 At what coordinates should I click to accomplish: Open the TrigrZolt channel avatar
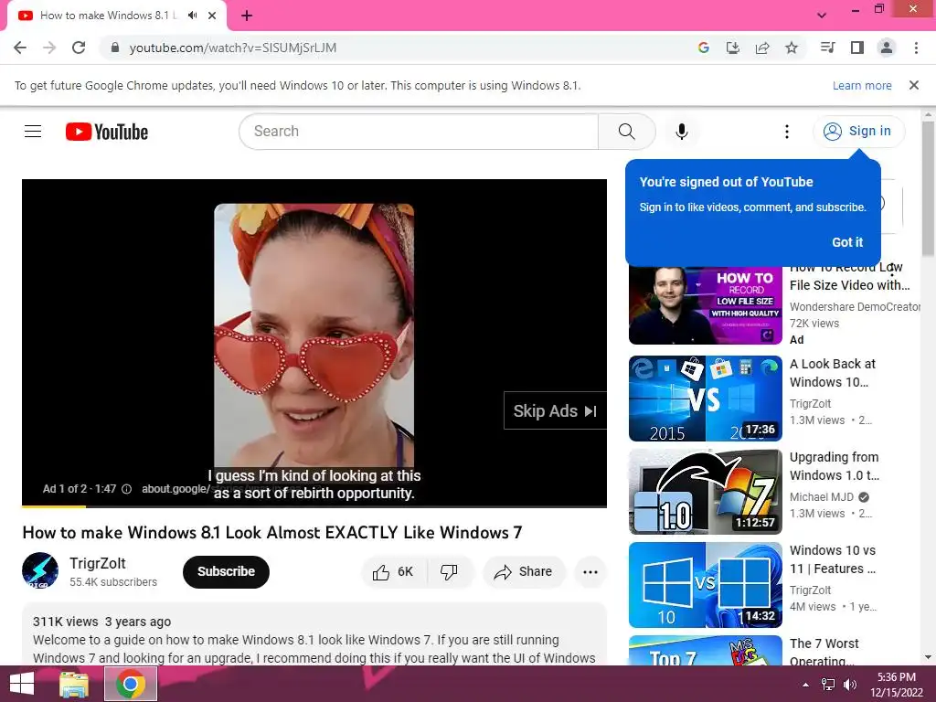[40, 570]
